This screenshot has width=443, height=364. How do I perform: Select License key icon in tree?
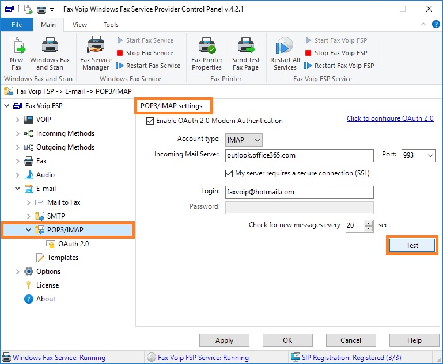(x=28, y=285)
